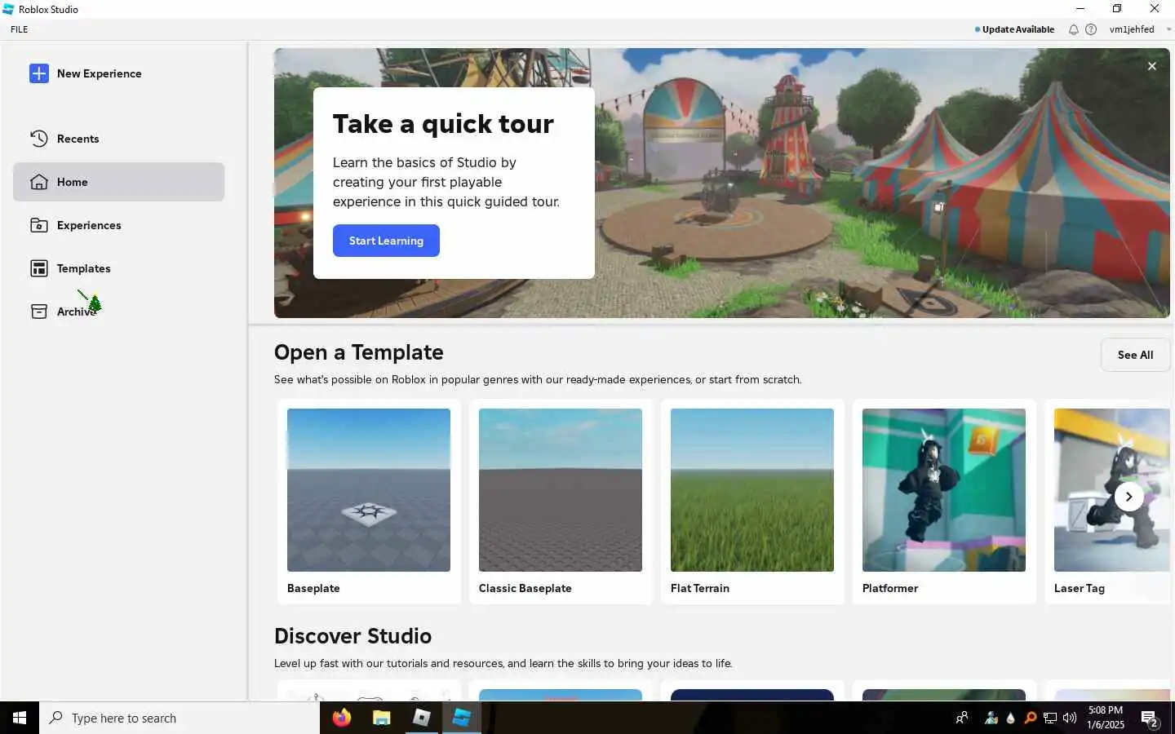Open the Archive box icon
The height and width of the screenshot is (734, 1175).
(39, 312)
